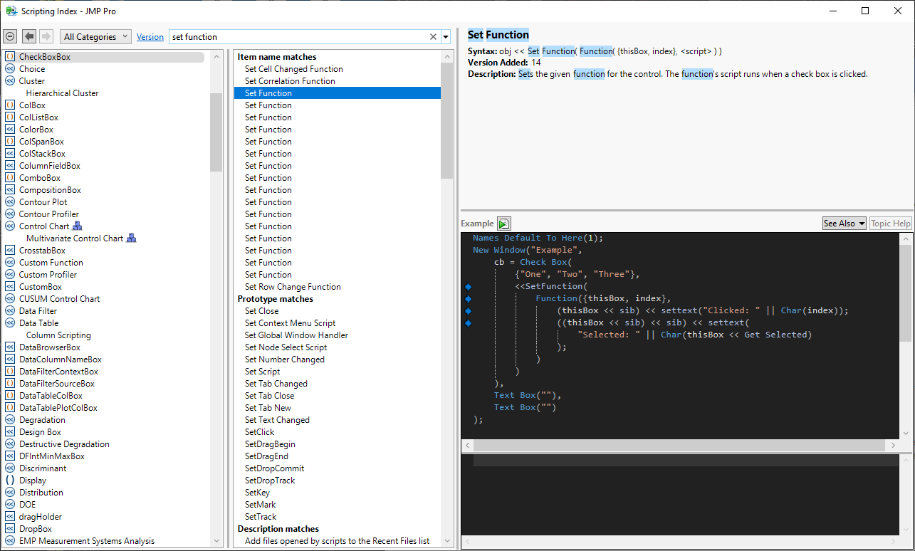The width and height of the screenshot is (915, 551).
Task: Click the icon beside CheckBoxBox in the list
Action: click(x=10, y=57)
